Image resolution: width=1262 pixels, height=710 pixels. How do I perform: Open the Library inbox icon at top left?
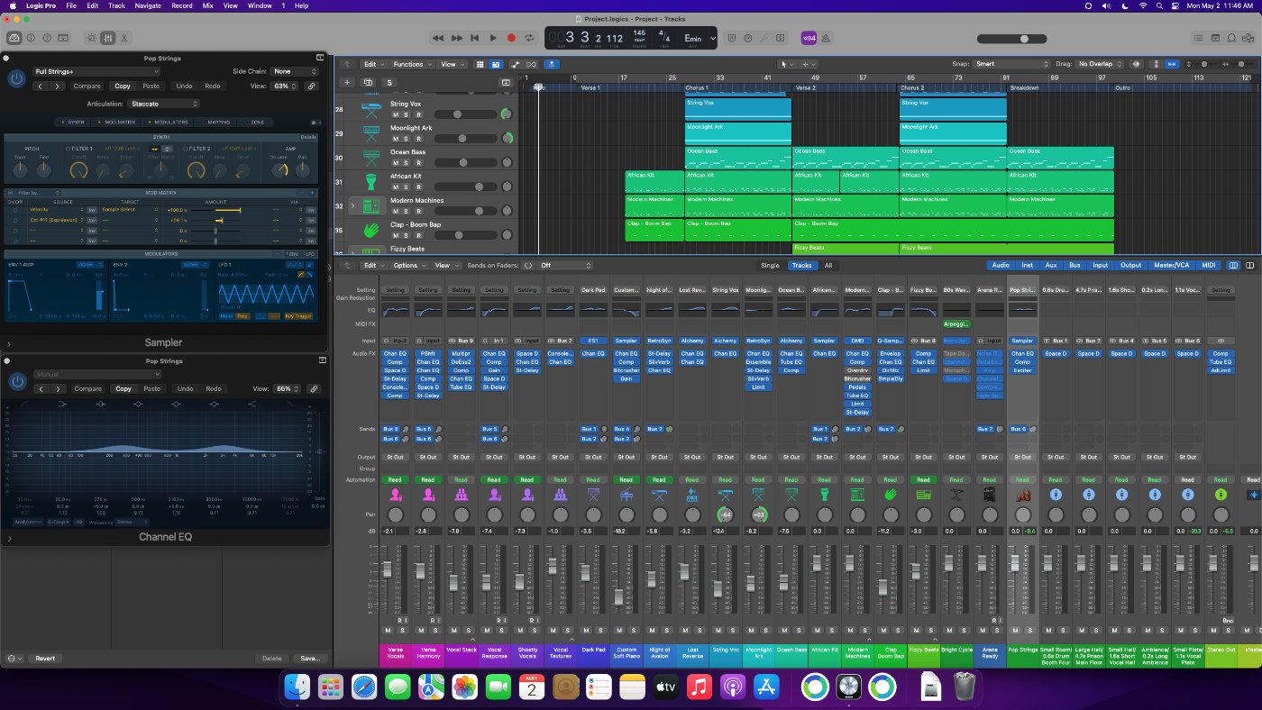click(14, 38)
